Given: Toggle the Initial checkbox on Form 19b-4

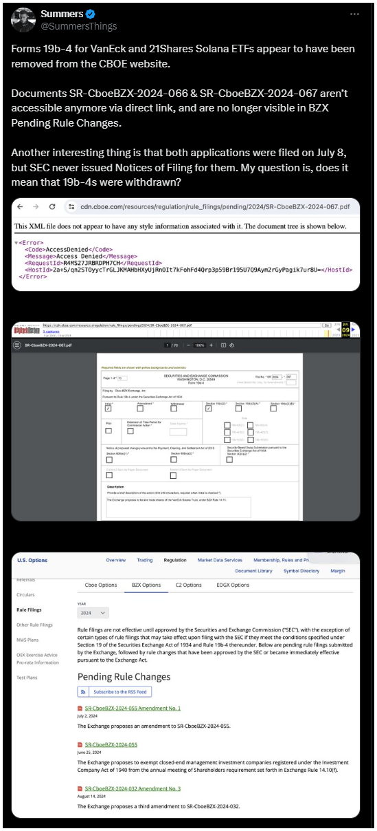Looking at the screenshot, I should 108,409.
